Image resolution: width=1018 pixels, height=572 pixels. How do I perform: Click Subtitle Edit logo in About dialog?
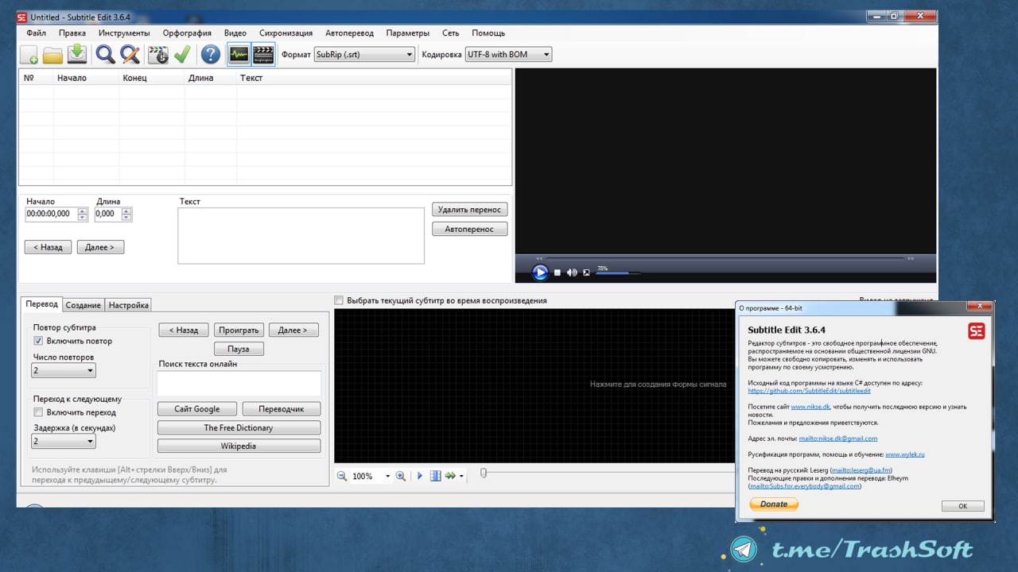tap(976, 331)
